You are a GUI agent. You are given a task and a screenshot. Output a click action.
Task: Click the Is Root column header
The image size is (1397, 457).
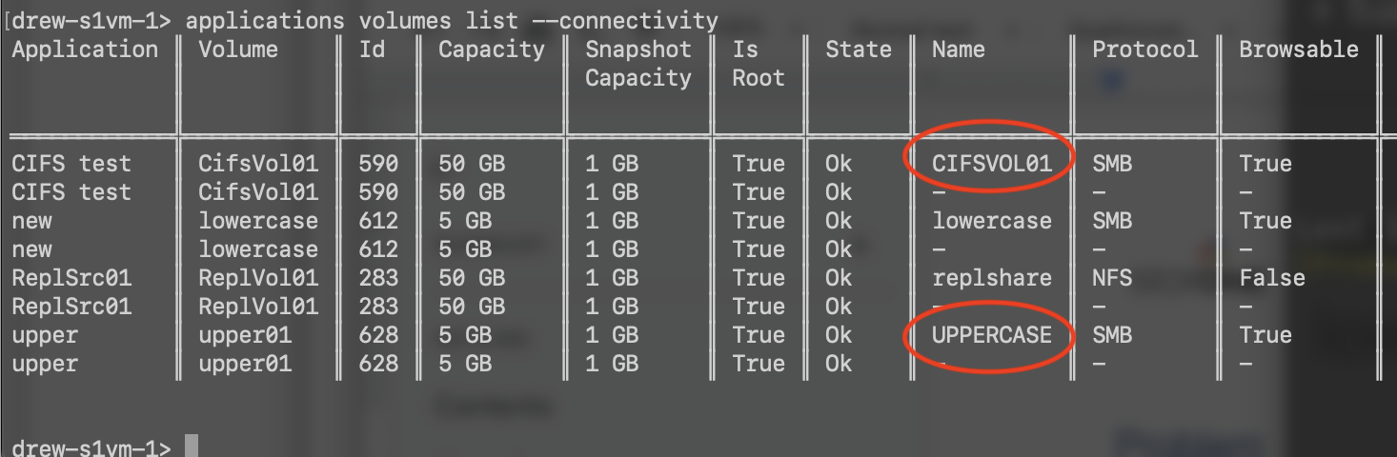click(759, 64)
